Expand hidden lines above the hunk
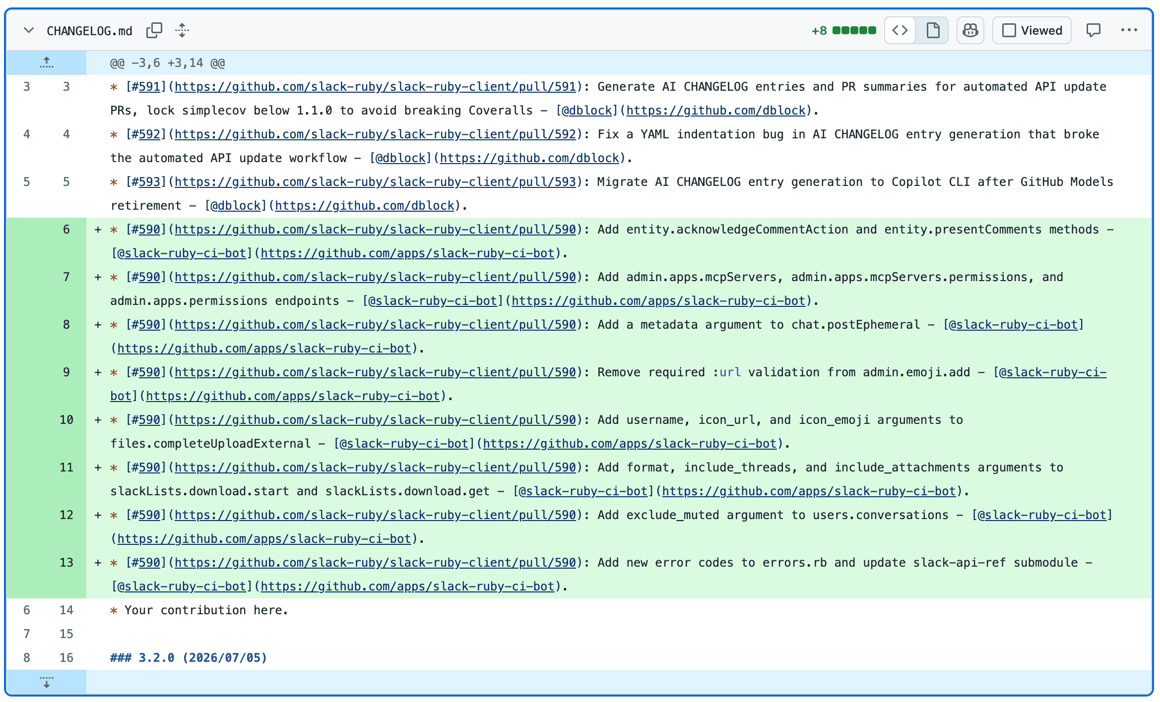Image resolution: width=1160 pixels, height=702 pixels. click(46, 63)
